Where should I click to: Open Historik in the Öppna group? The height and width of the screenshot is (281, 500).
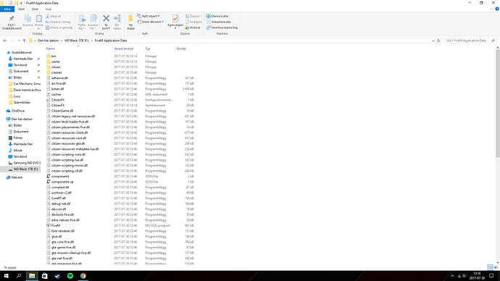tap(193, 28)
